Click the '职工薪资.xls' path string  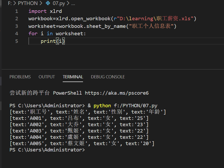(x=173, y=18)
